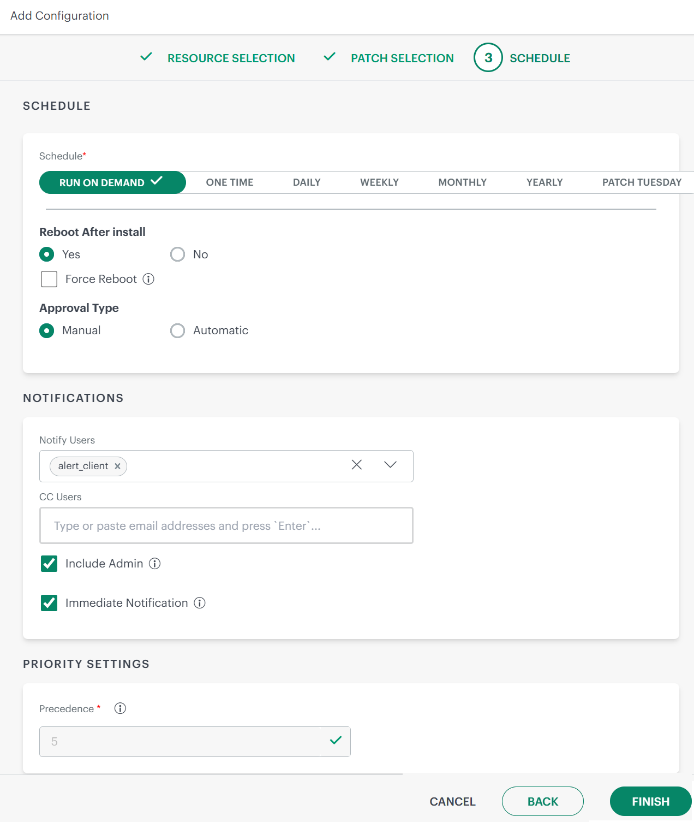Clear all Notify Users selections
This screenshot has width=694, height=822.
point(357,465)
